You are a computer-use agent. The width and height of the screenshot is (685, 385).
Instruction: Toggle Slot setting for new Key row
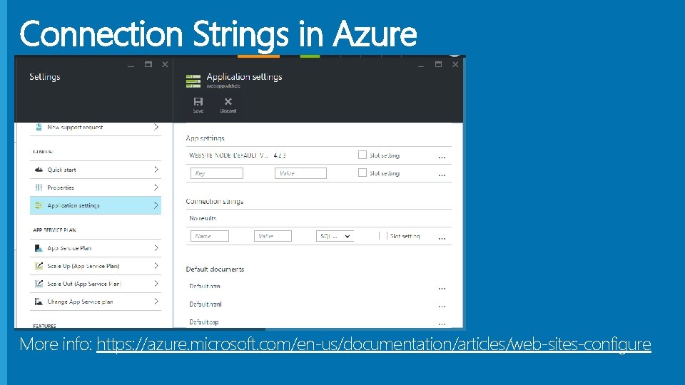[362, 173]
